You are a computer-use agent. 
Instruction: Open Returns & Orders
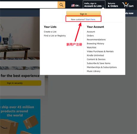(113, 5)
